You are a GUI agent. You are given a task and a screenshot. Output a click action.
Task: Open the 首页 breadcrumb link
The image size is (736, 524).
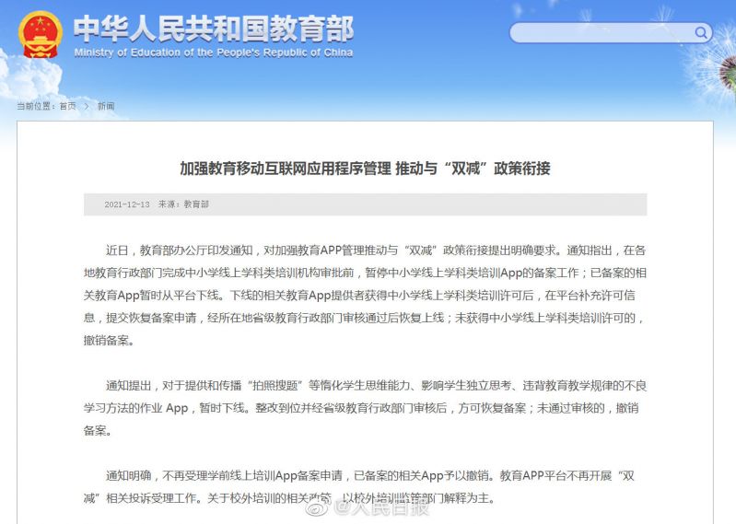(67, 106)
